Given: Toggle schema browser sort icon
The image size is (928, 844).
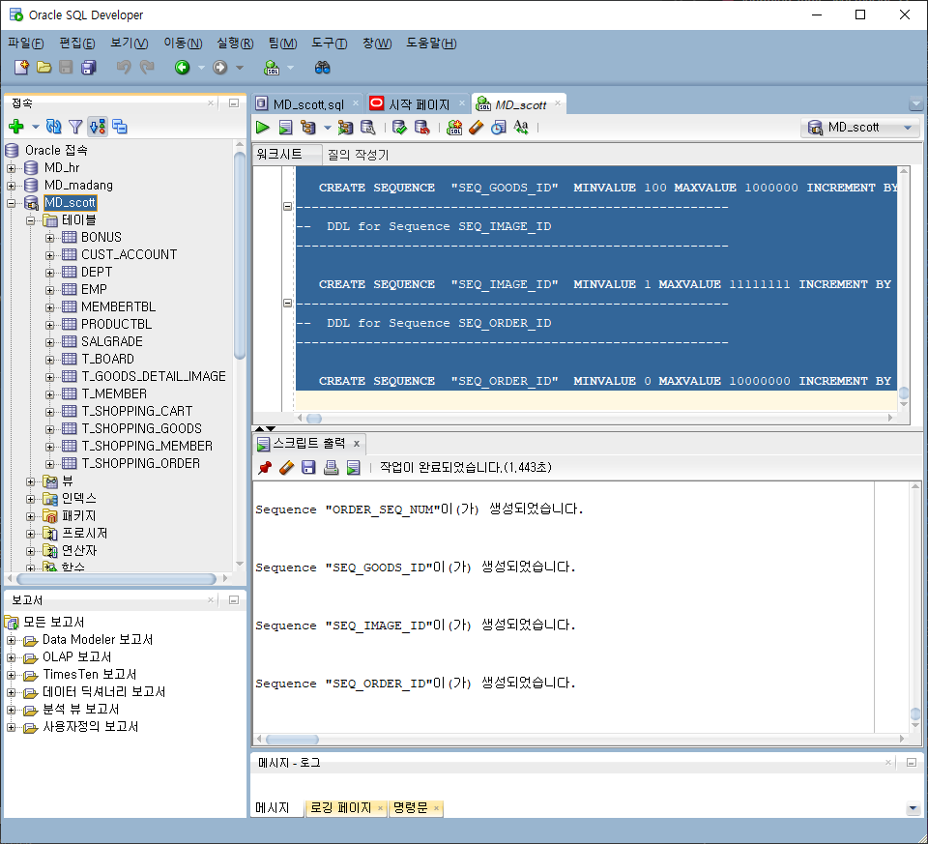Looking at the screenshot, I should [x=98, y=126].
